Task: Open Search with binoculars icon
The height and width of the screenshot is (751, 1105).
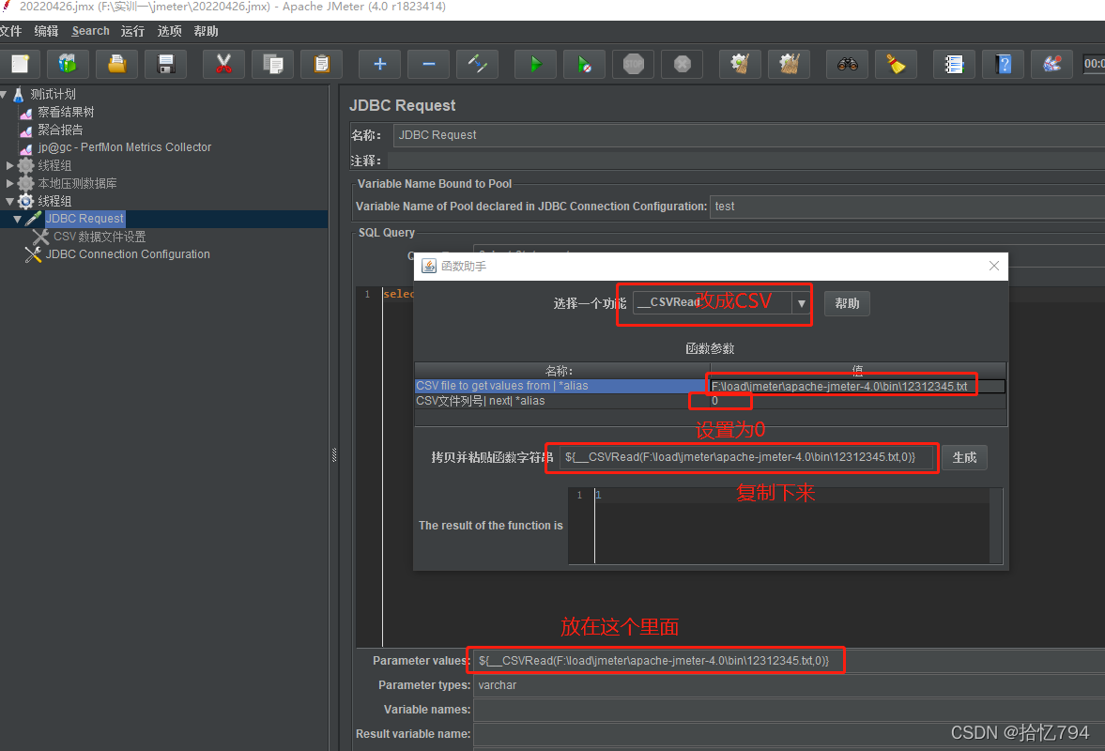Action: 847,64
